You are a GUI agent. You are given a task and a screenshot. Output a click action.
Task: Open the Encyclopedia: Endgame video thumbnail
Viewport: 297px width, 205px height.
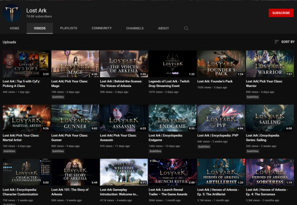click(172, 118)
